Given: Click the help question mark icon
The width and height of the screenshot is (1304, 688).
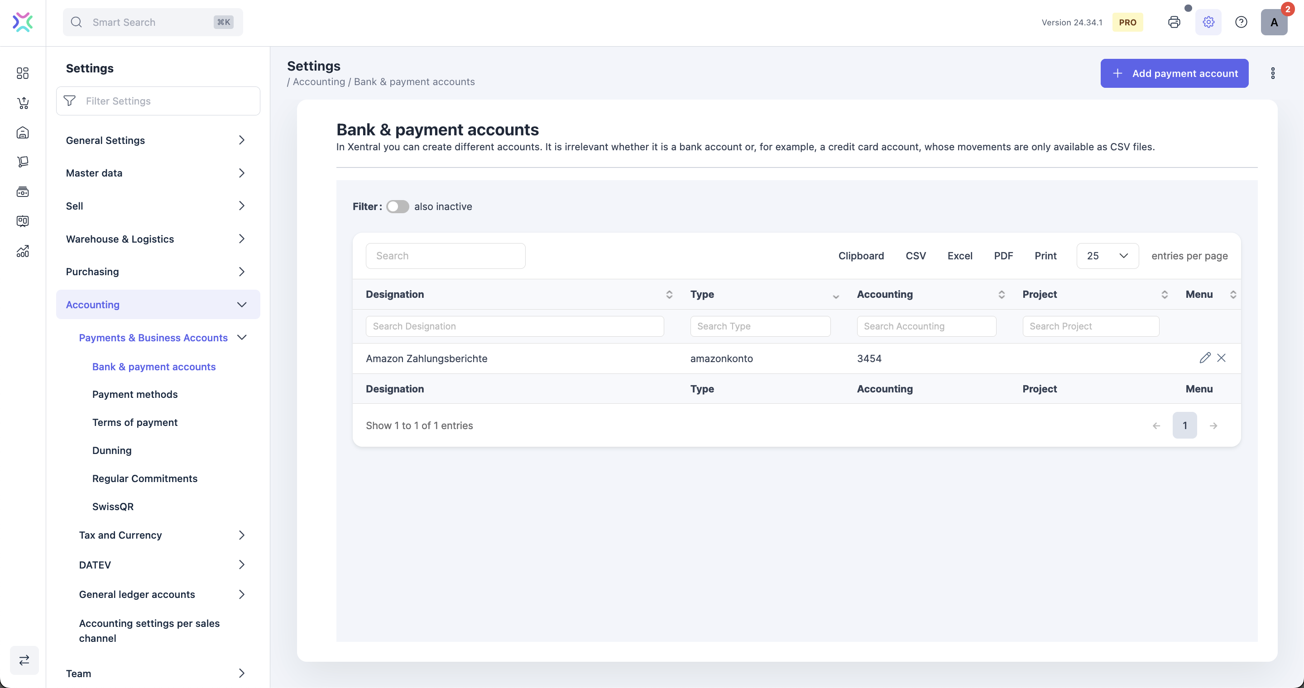Looking at the screenshot, I should click(1241, 22).
